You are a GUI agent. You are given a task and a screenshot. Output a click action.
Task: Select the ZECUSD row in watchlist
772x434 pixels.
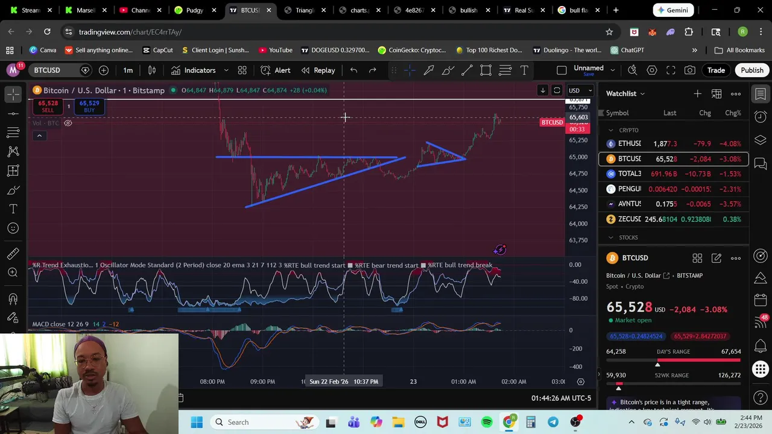[x=674, y=219]
